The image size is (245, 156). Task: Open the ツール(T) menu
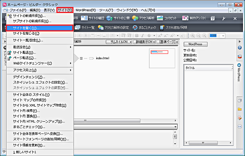(106, 10)
